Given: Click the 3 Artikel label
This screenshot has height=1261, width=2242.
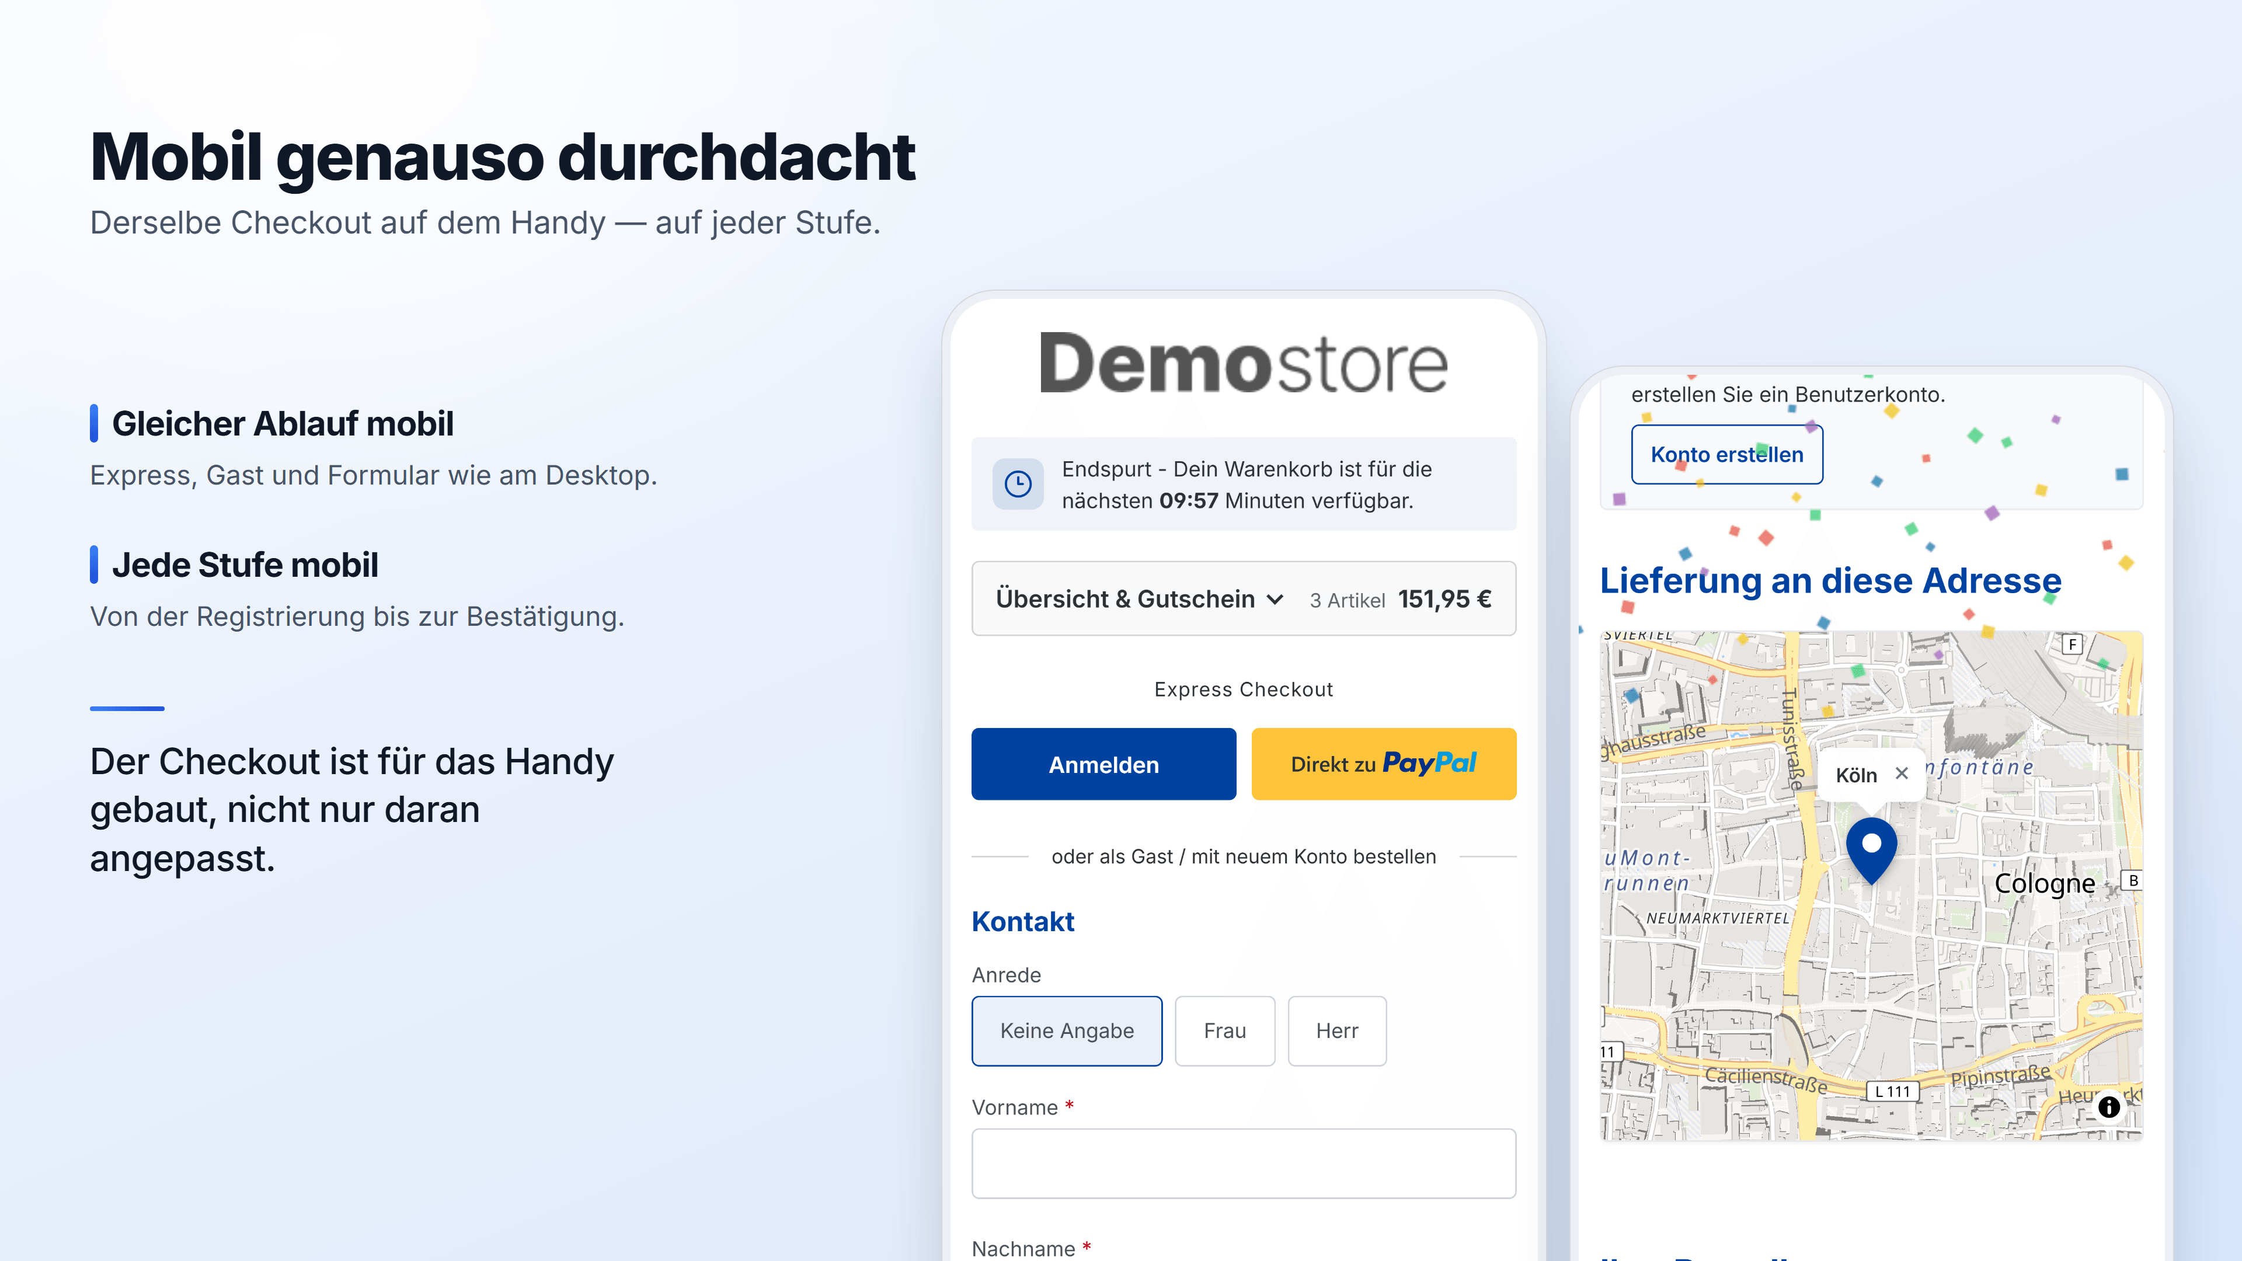Looking at the screenshot, I should 1348,600.
